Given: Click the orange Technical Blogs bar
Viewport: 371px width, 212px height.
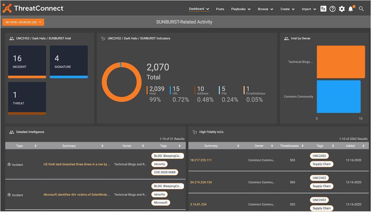Looking at the screenshot, I should pyautogui.click(x=341, y=62).
